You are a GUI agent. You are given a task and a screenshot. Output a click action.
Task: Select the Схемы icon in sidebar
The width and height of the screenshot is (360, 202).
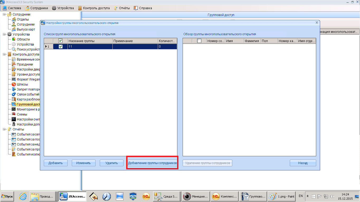tap(14, 114)
